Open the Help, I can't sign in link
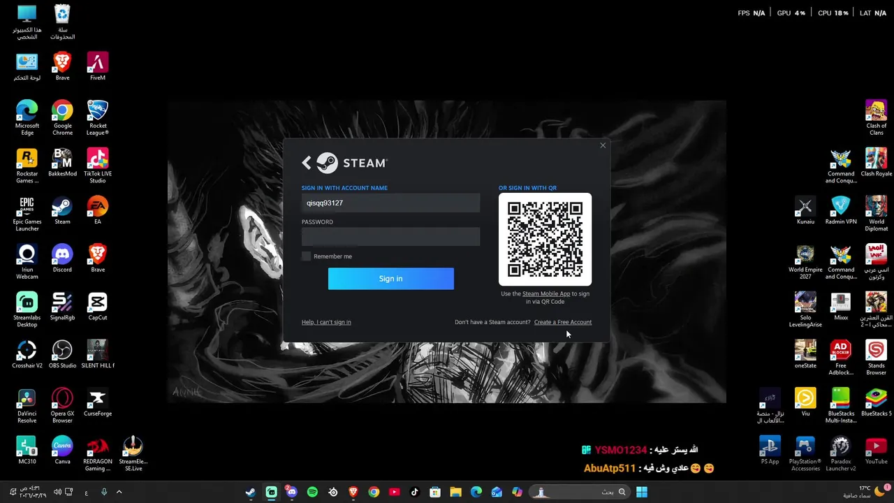 326,322
